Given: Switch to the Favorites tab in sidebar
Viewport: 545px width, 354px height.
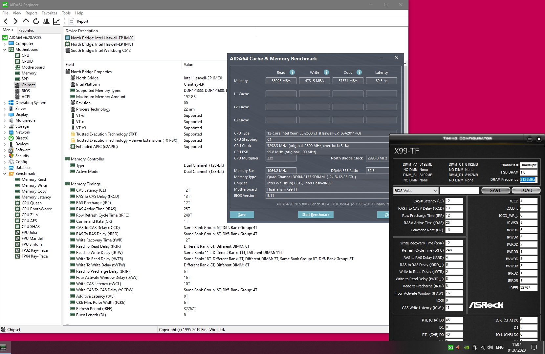Looking at the screenshot, I should [26, 30].
